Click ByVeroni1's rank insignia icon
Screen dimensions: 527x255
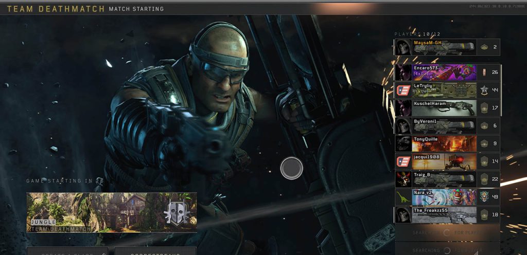[x=484, y=126]
